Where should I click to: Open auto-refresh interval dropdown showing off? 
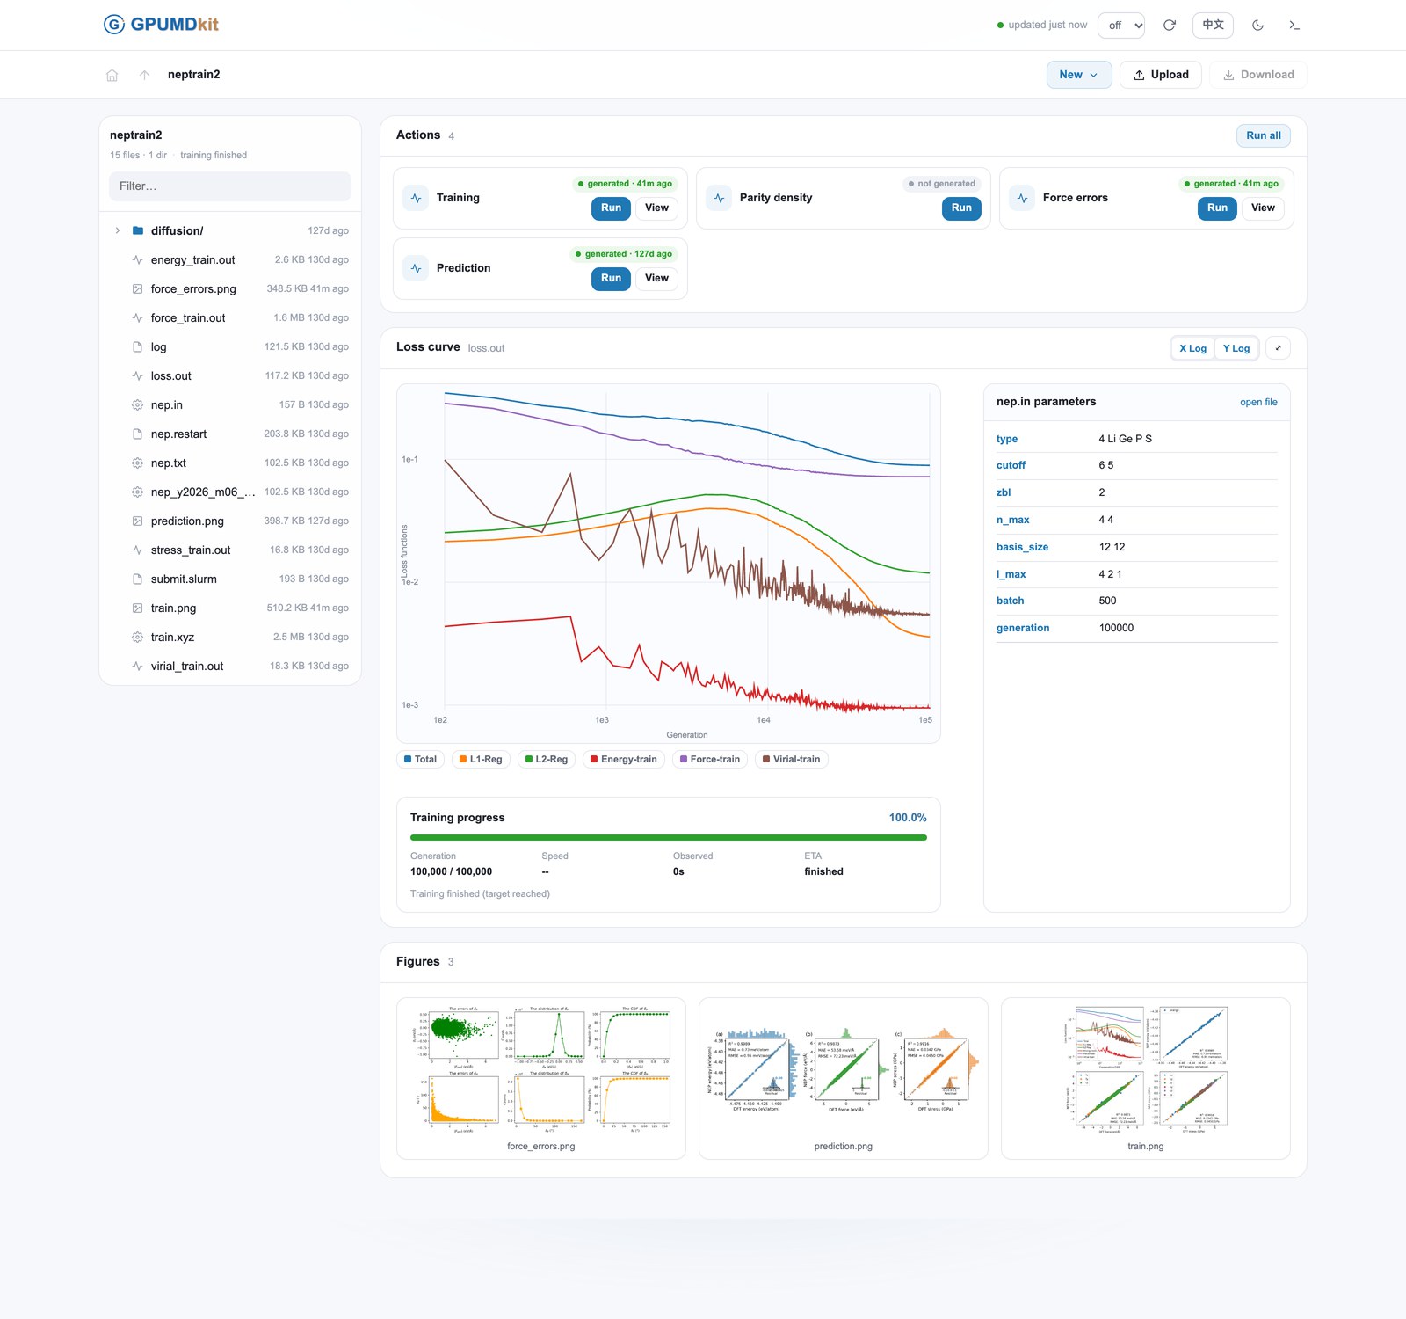click(x=1121, y=26)
